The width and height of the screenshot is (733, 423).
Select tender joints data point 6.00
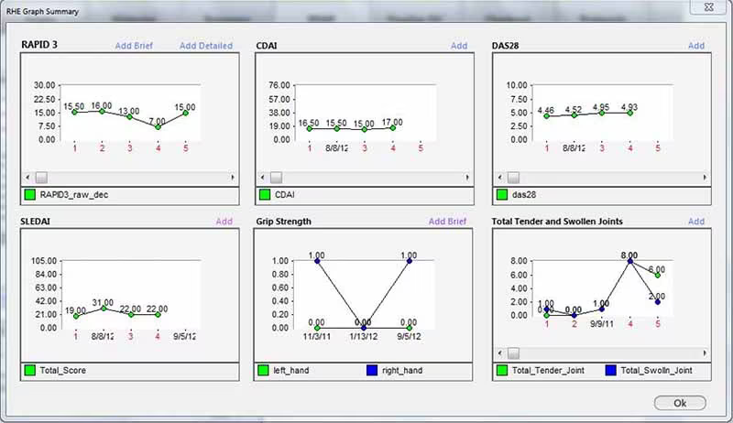[658, 276]
